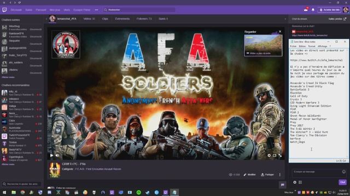350x196 pixels.
Task: Switch to the Événements tab
Action: pos(122,19)
